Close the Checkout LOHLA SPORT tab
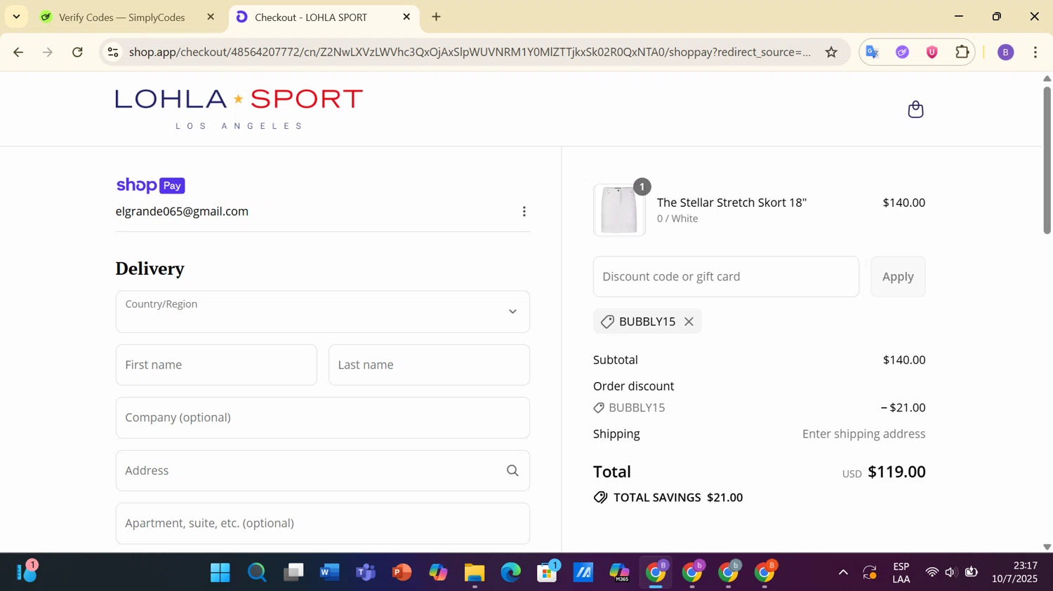 pyautogui.click(x=406, y=17)
